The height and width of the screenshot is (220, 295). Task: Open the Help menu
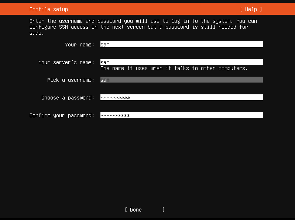pyautogui.click(x=251, y=9)
